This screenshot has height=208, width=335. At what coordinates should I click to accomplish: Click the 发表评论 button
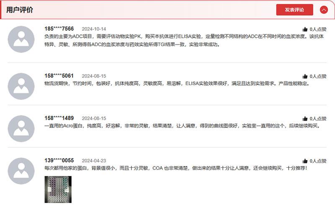point(294,10)
